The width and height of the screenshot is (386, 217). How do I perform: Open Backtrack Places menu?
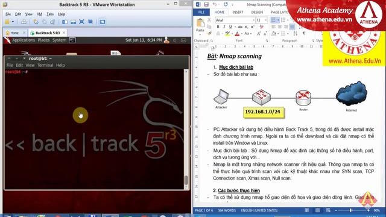43,40
